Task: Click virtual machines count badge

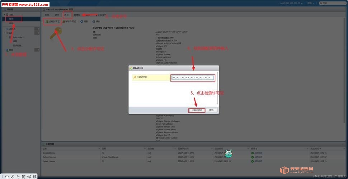Action: (37, 29)
